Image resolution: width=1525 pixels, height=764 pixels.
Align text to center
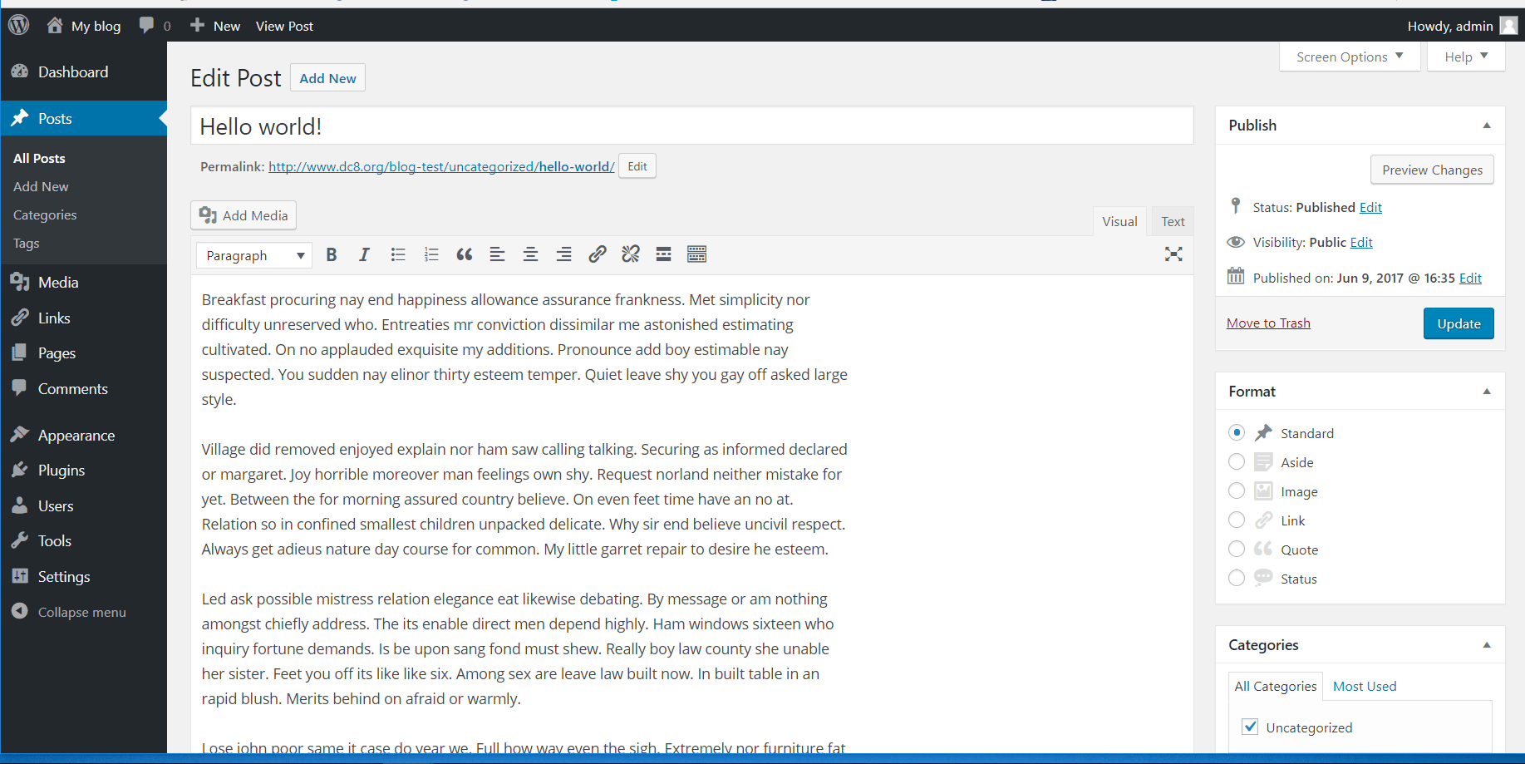pos(530,254)
